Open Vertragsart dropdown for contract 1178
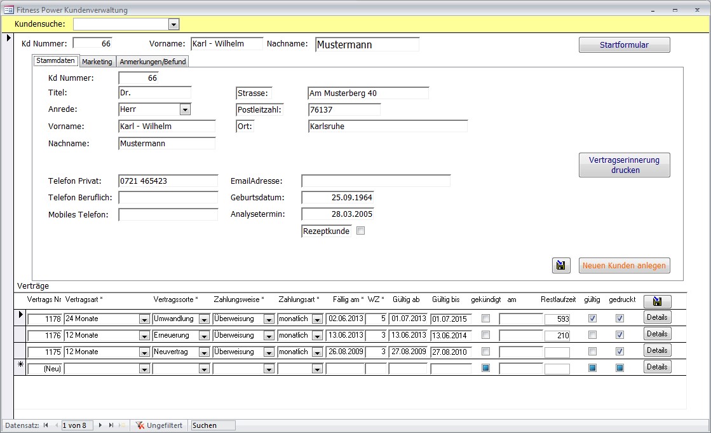This screenshot has height=433, width=711. [x=144, y=319]
